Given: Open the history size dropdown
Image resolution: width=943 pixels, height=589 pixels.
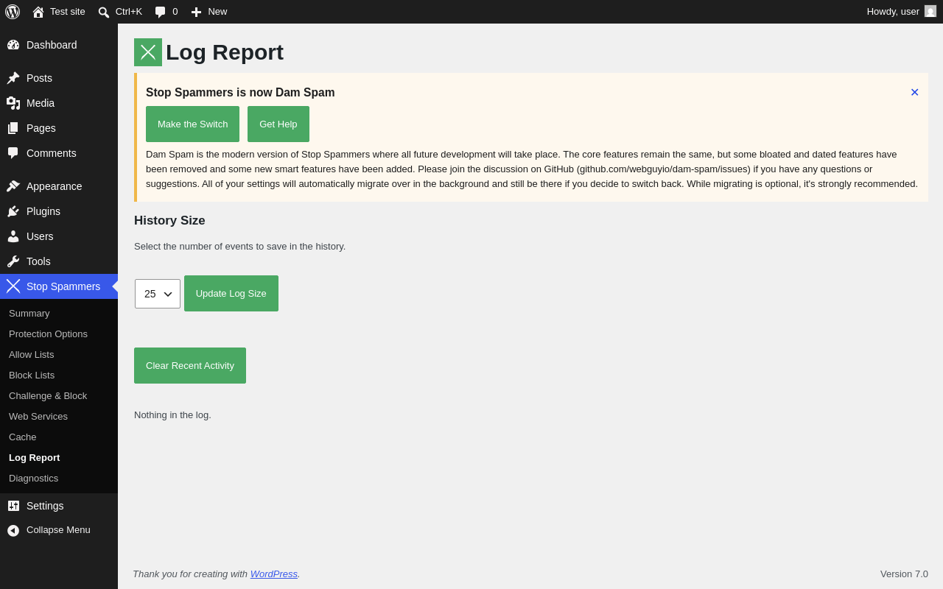Looking at the screenshot, I should 158,294.
